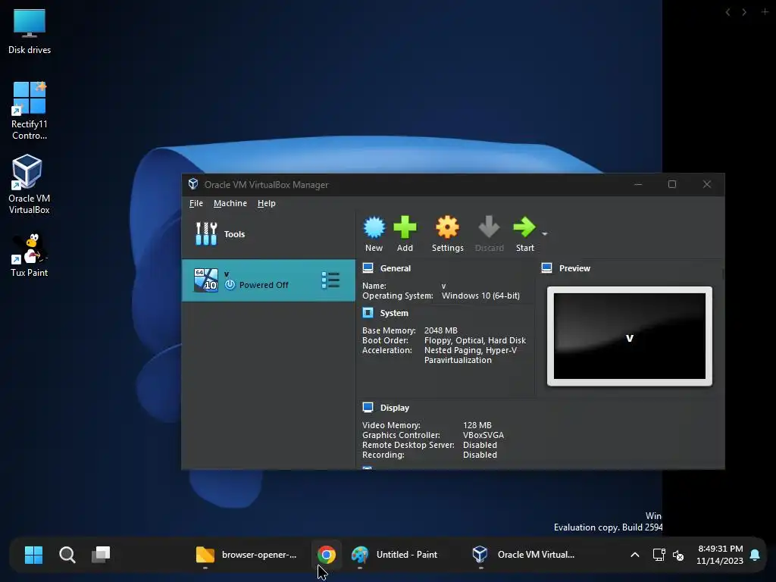This screenshot has height=582, width=776.
Task: Click the System section header
Action: click(394, 313)
